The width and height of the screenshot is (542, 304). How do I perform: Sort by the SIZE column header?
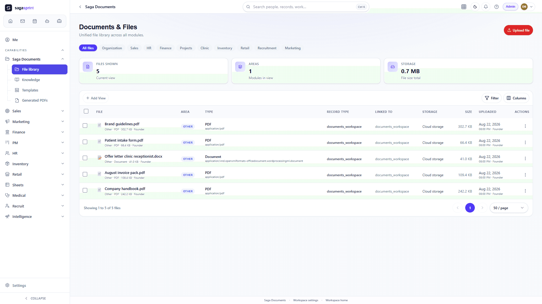[x=468, y=112]
